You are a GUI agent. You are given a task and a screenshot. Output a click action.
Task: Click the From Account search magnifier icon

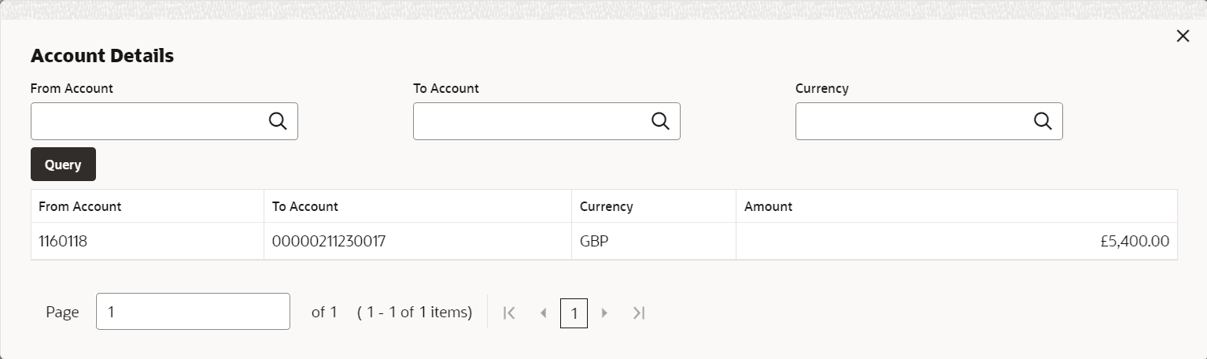pyautogui.click(x=278, y=121)
